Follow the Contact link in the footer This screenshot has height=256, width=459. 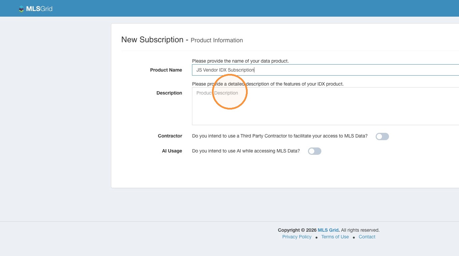[x=367, y=237]
